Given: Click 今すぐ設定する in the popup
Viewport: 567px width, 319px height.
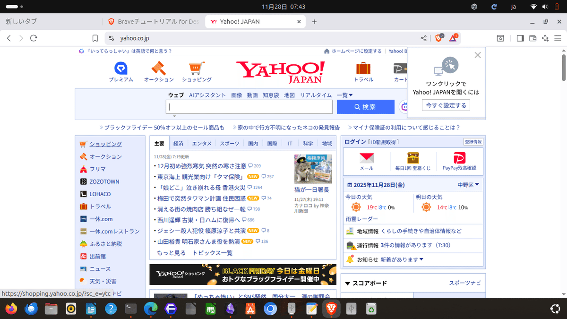Looking at the screenshot, I should coord(445,105).
